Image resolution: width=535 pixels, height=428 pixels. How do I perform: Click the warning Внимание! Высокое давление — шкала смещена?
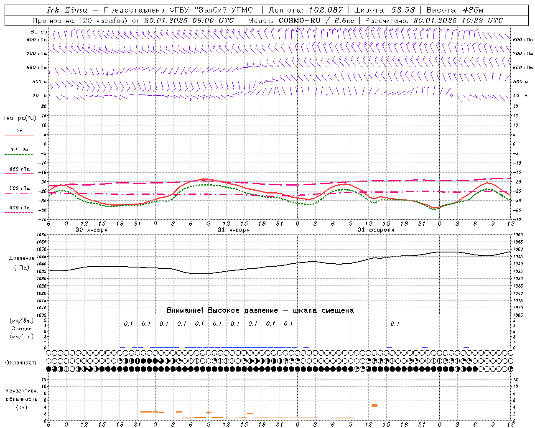tap(260, 311)
